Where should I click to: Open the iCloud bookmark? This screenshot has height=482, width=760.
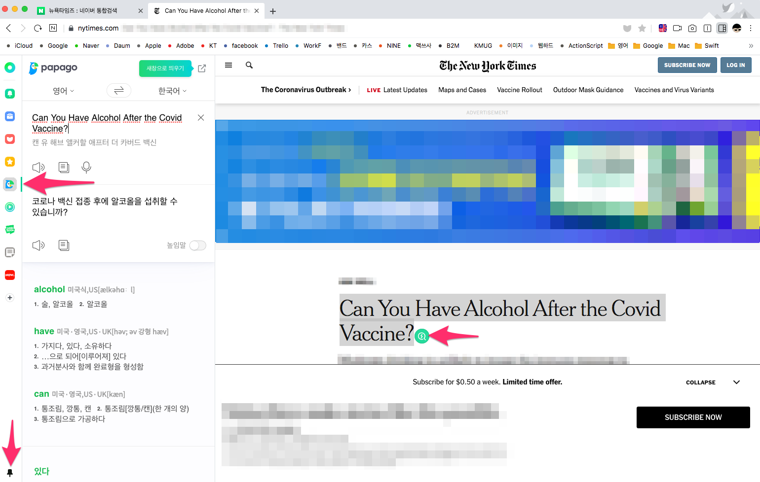[x=20, y=46]
